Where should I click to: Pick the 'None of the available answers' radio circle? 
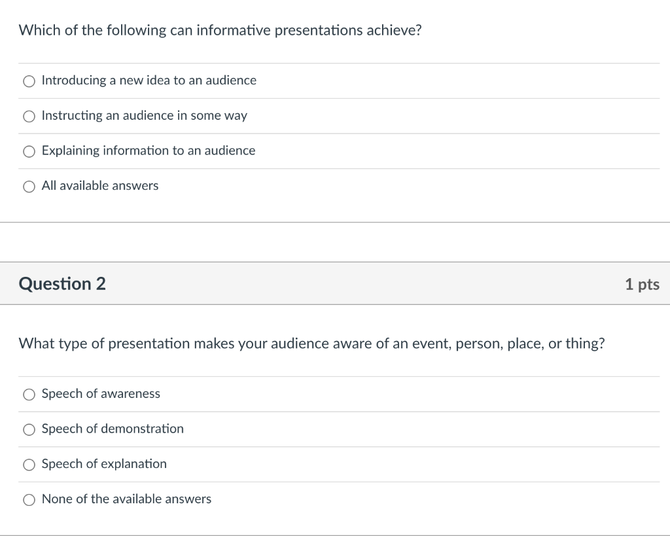point(29,500)
